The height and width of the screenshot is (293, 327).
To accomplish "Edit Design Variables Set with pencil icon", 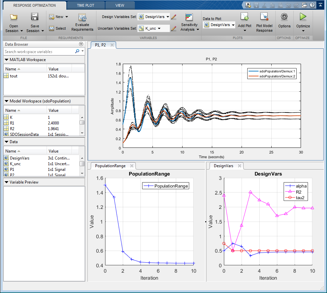I will [174, 17].
